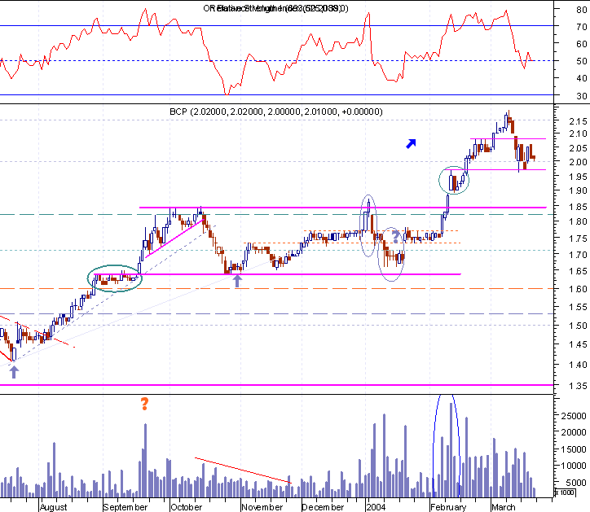Screen dimensions: 590x512
Task: Click the BCP price chart title text
Action: [276, 112]
